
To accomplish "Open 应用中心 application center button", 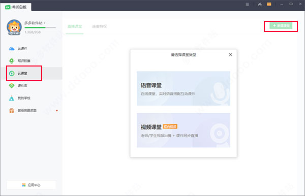I will [32, 185].
